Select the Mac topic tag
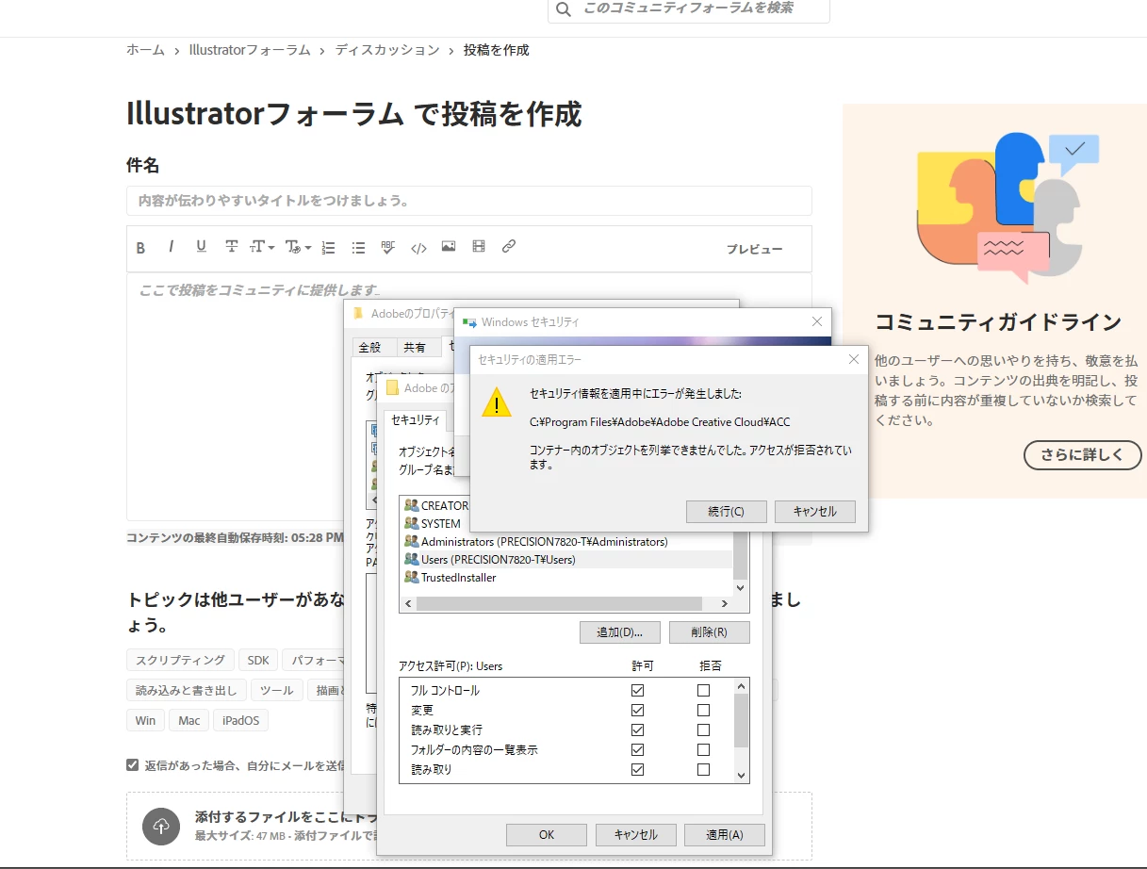 click(x=189, y=720)
